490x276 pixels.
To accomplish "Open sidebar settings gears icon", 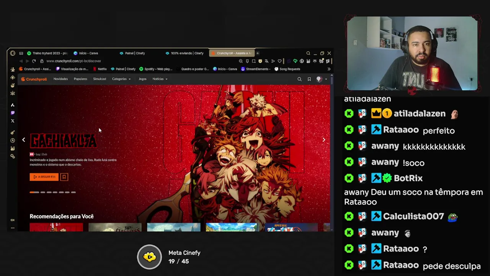I will point(13,156).
